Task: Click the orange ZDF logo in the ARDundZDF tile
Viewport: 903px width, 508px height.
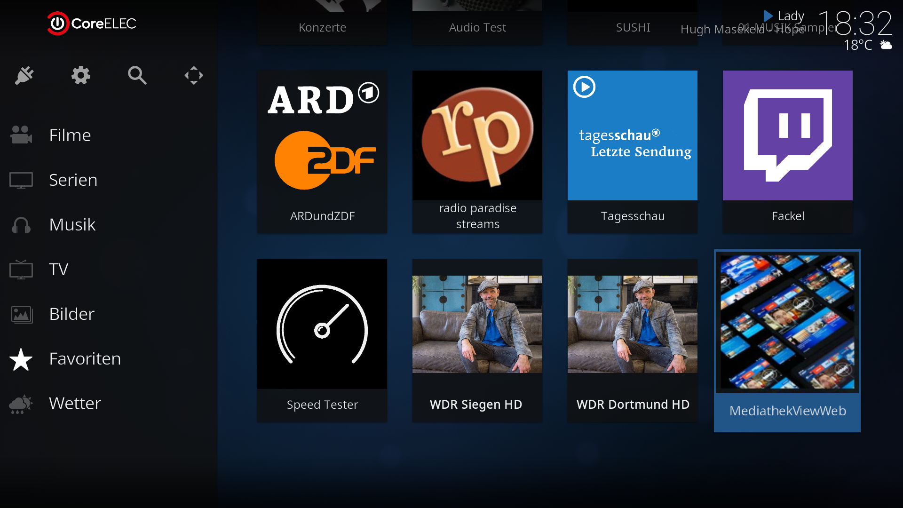Action: (x=325, y=160)
